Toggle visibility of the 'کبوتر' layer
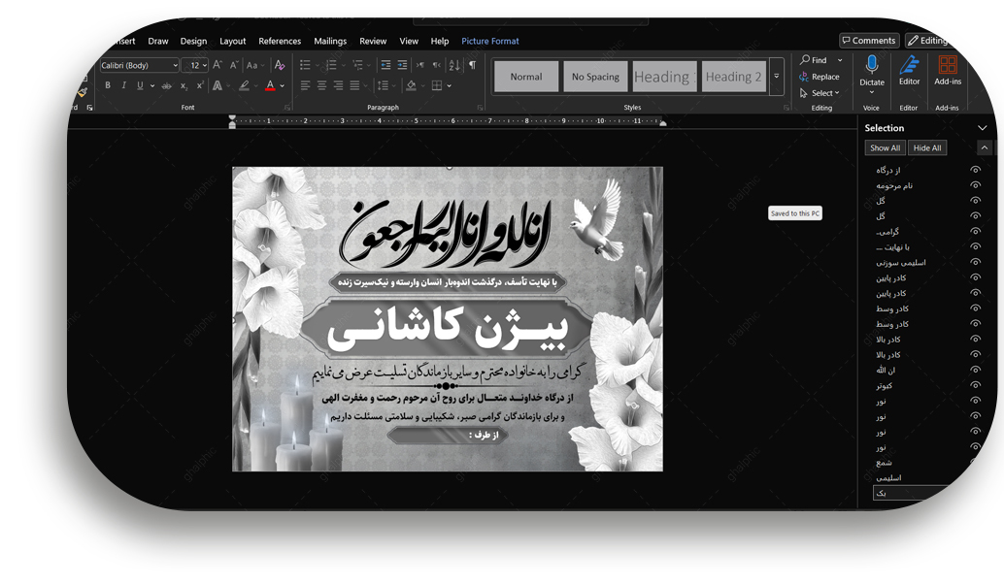The height and width of the screenshot is (584, 1004). click(x=975, y=385)
